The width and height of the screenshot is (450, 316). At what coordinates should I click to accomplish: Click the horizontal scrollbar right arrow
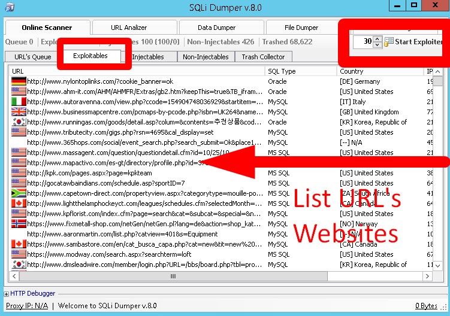tap(427, 276)
